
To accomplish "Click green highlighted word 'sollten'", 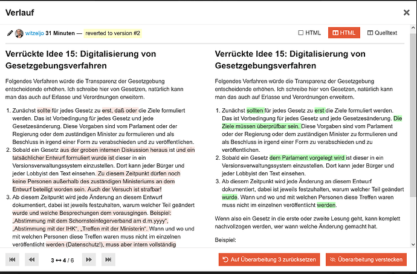I will pyautogui.click(x=255, y=111).
